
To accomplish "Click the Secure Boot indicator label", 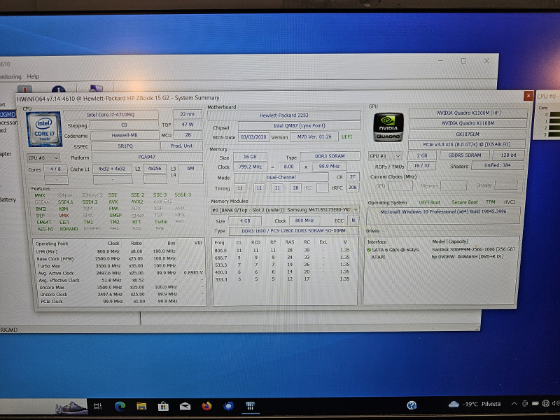I will coord(464,202).
